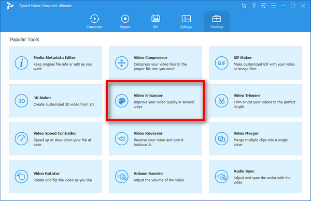Go to the Collage tab

point(186,22)
